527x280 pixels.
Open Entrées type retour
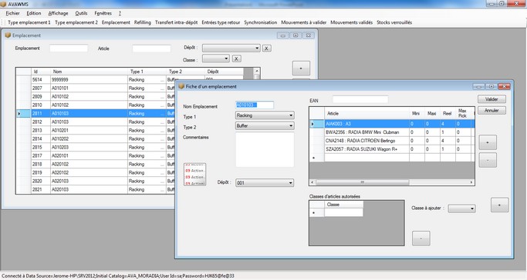point(221,22)
